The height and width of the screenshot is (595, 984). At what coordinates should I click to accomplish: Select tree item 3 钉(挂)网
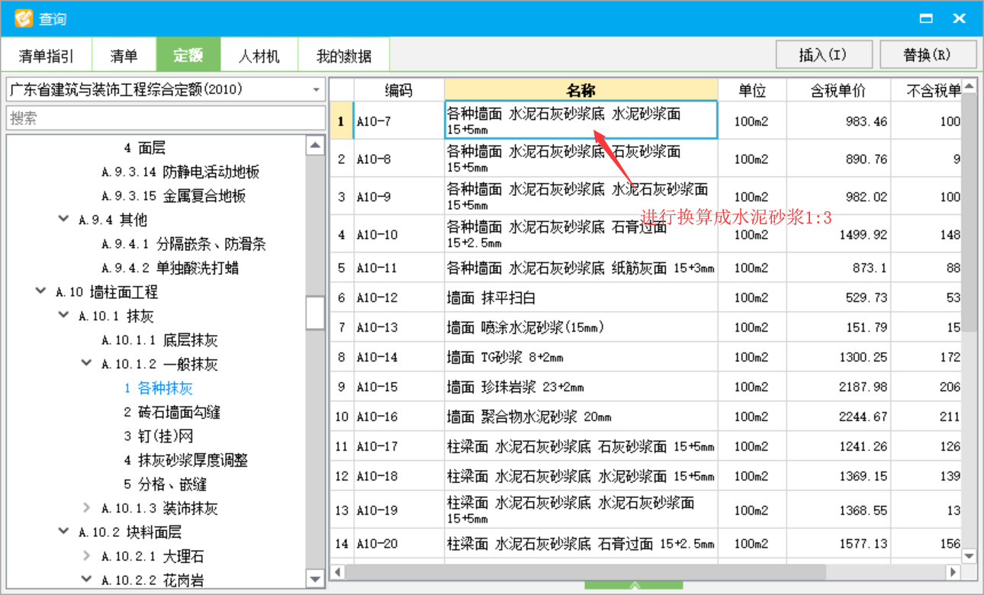159,436
